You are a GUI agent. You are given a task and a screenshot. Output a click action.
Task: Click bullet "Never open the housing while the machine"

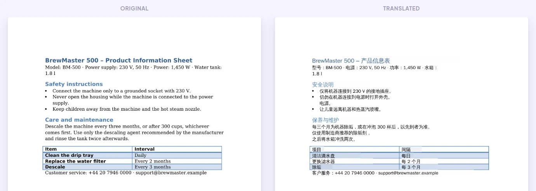pyautogui.click(x=132, y=100)
